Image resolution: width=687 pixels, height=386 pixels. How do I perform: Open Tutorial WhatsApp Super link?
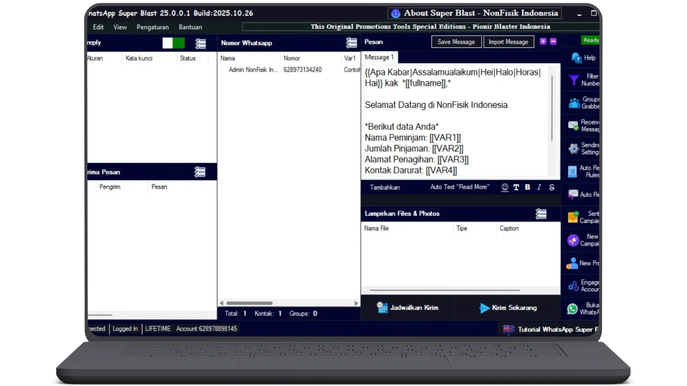click(x=551, y=329)
